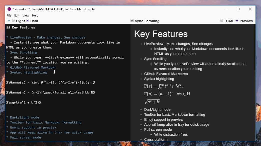Select the Preview radio button

coord(237,21)
